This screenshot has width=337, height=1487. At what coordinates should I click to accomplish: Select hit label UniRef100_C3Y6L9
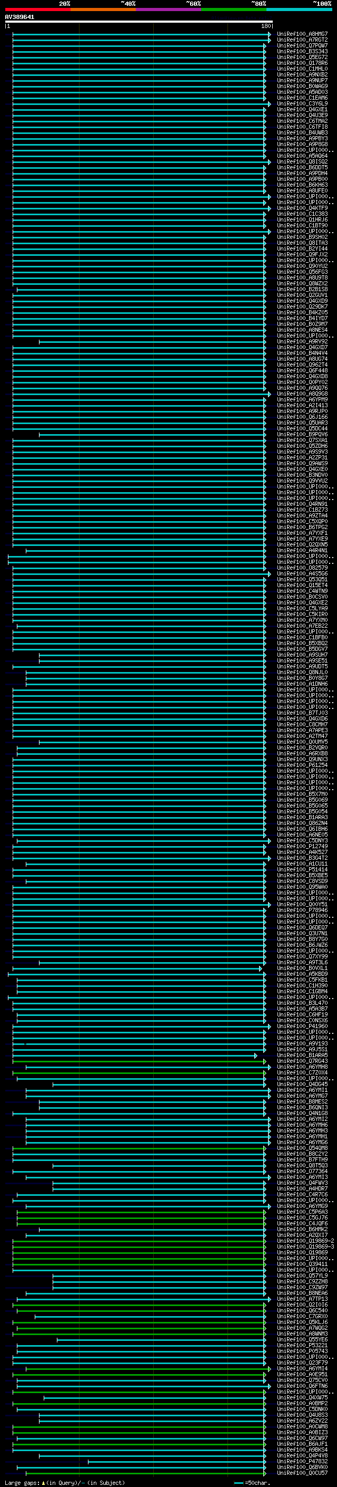[x=302, y=104]
